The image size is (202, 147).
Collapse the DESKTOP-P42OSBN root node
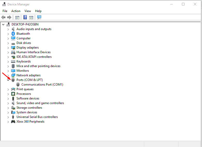coord(3,24)
